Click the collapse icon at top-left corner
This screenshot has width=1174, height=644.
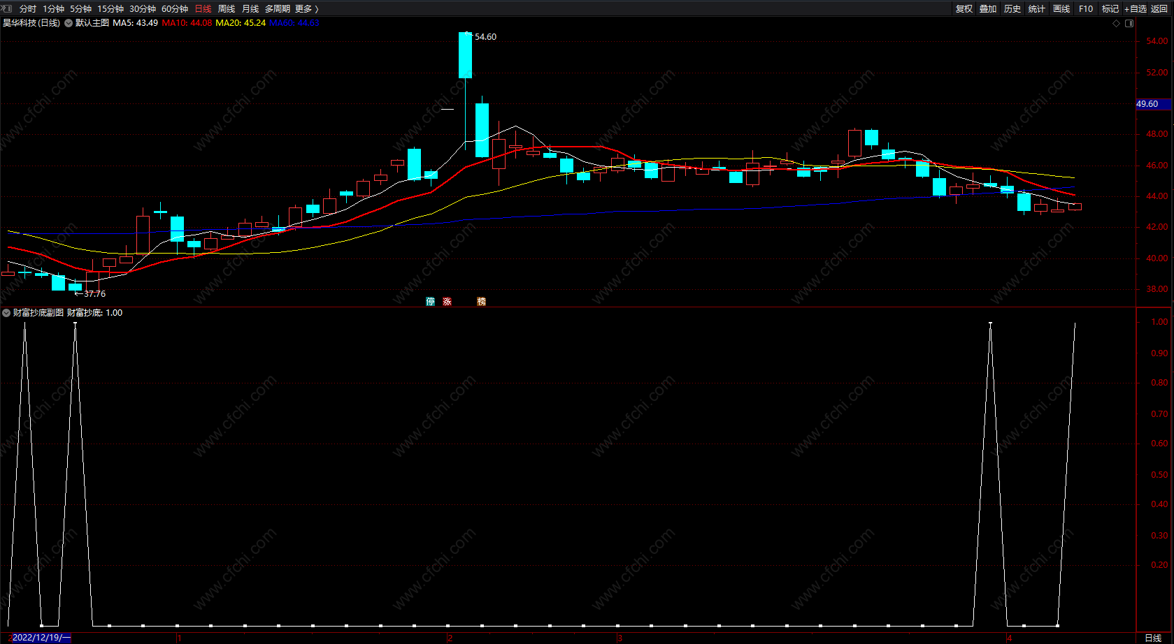click(x=7, y=8)
